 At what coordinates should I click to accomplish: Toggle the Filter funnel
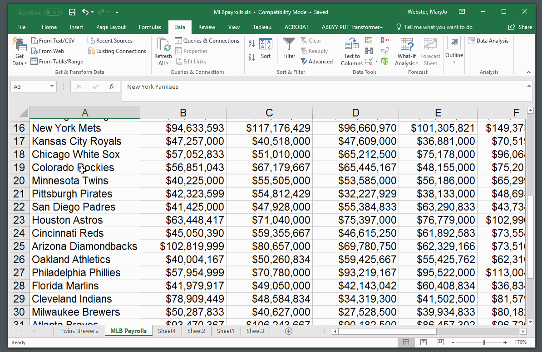click(289, 48)
